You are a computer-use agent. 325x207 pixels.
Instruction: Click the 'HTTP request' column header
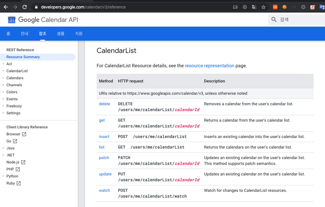tap(131, 81)
